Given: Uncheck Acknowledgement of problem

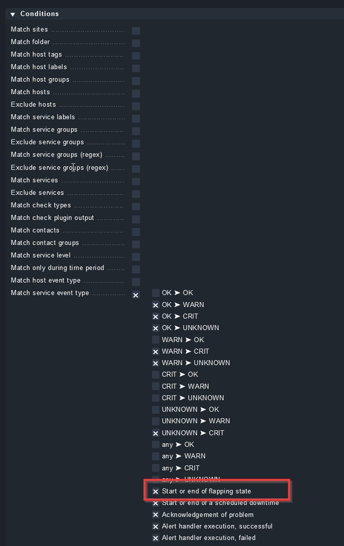Looking at the screenshot, I should click(x=155, y=514).
